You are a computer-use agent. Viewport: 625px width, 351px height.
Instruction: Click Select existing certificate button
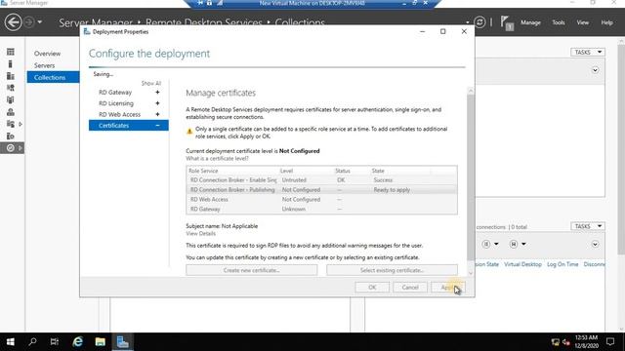click(392, 270)
